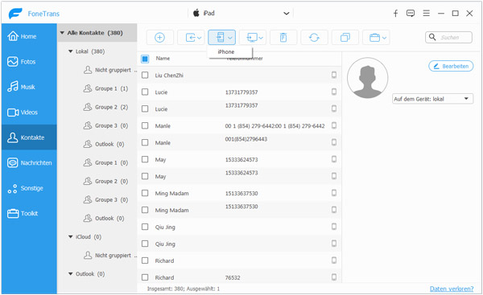The height and width of the screenshot is (295, 483).
Task: Select the Manle contact with 001(854)2796443
Action: tap(239, 142)
